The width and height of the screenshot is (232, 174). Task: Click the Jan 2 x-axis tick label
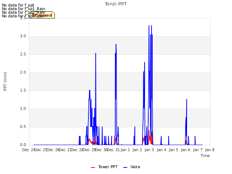coord(137,150)
